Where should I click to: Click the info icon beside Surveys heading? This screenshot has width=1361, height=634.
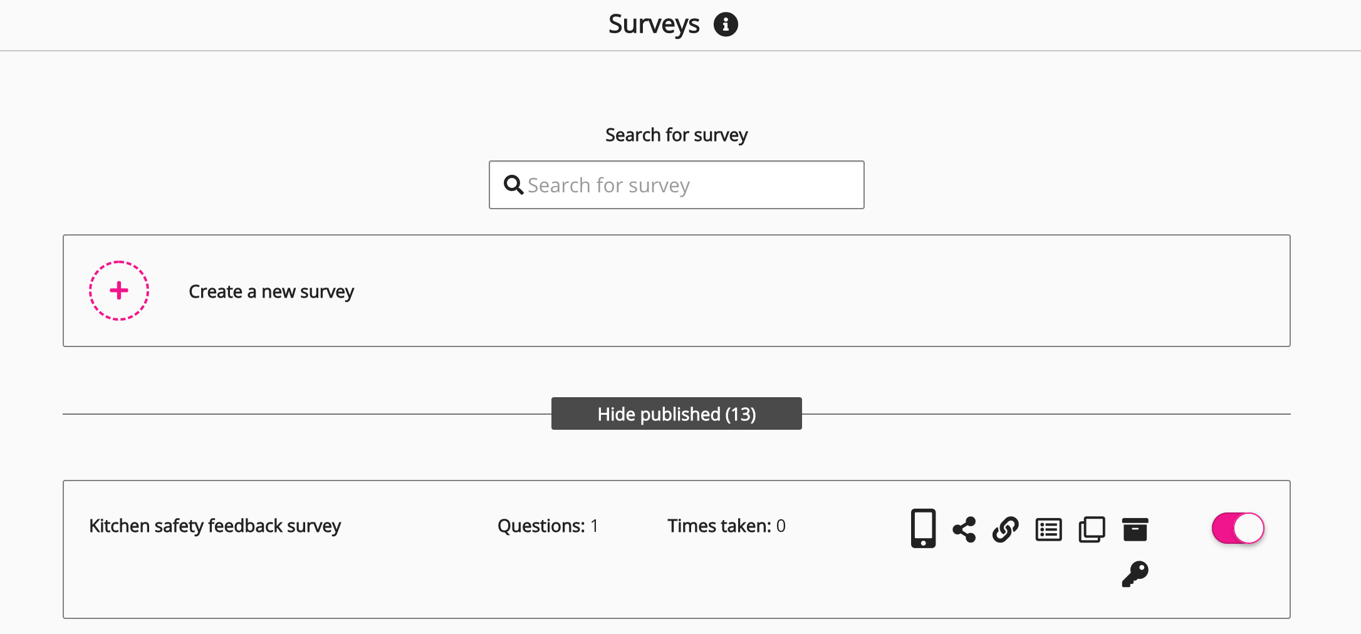coord(726,24)
